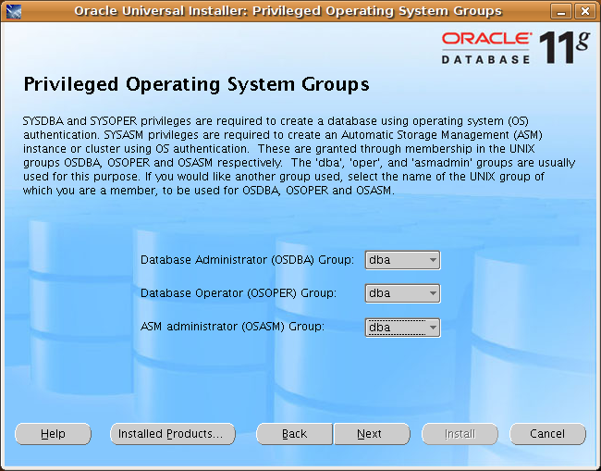Screen dimensions: 601x471
Task: Select the Database Administrator (OSDBA) Group label
Action: (247, 260)
